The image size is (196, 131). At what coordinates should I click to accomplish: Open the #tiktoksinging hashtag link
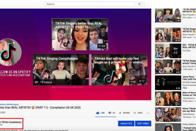(12, 104)
